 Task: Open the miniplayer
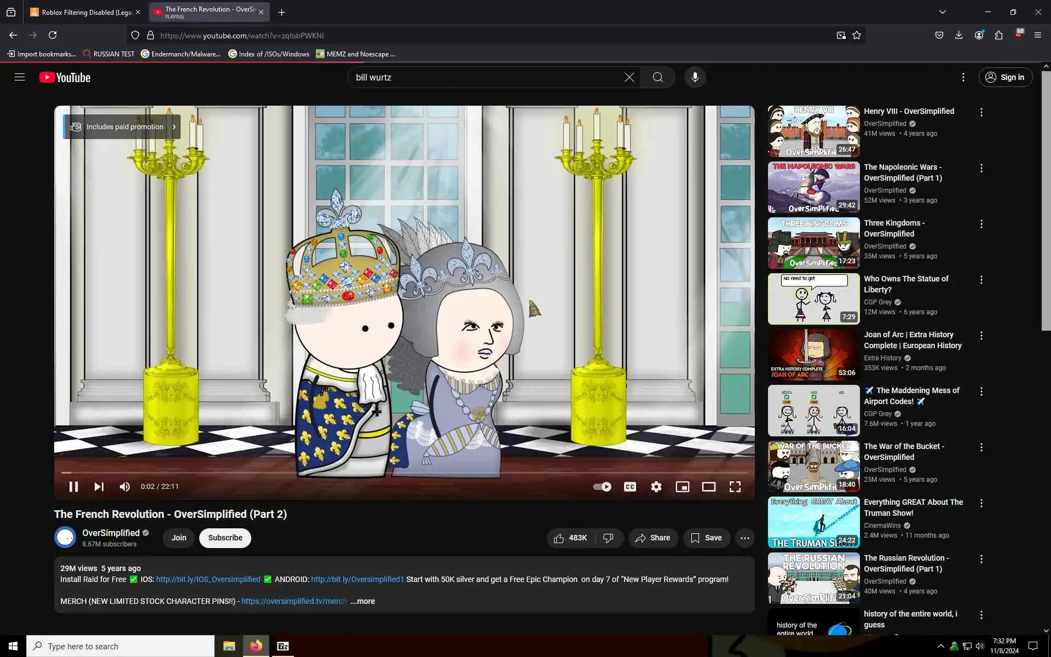click(682, 487)
